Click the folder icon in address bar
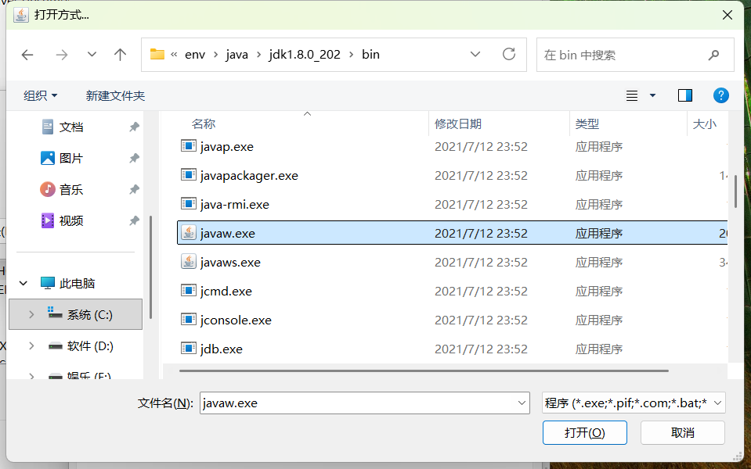 pos(157,54)
